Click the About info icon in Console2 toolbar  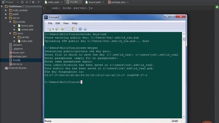pyautogui.click(x=80, y=29)
